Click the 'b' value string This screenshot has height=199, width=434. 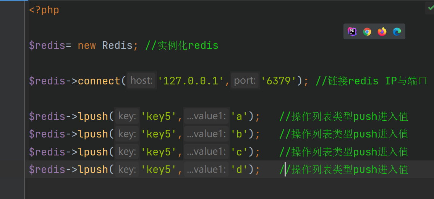[x=240, y=134]
